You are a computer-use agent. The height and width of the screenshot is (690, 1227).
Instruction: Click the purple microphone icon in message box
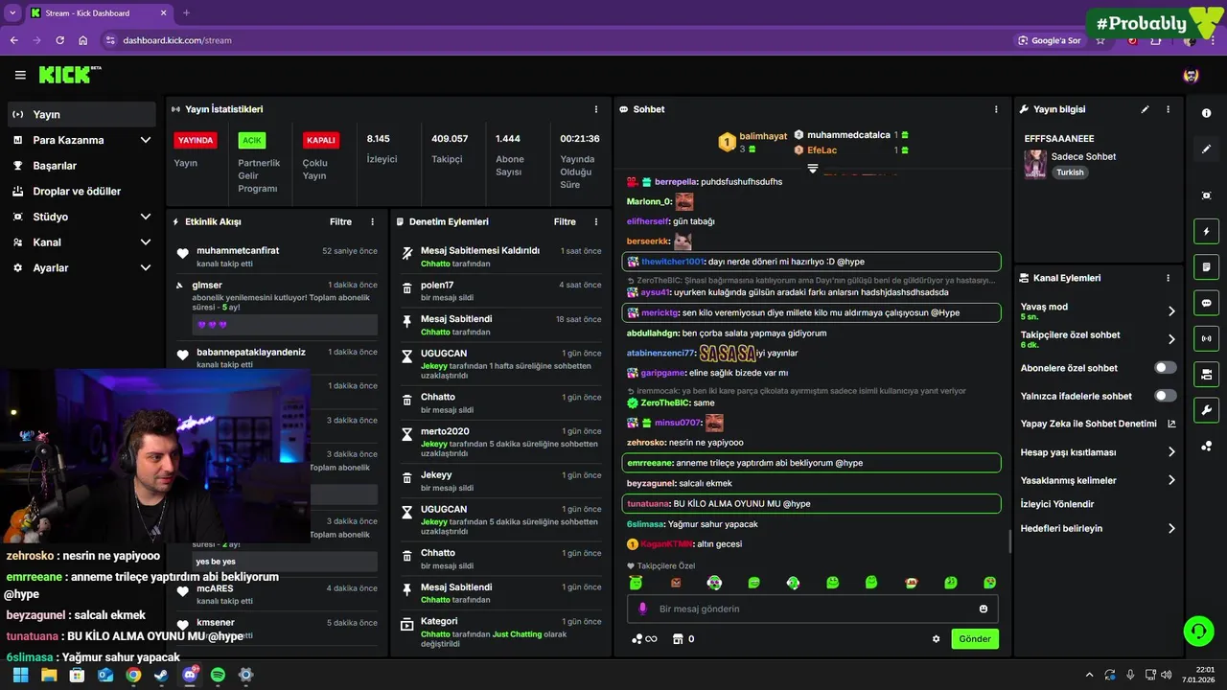point(642,609)
